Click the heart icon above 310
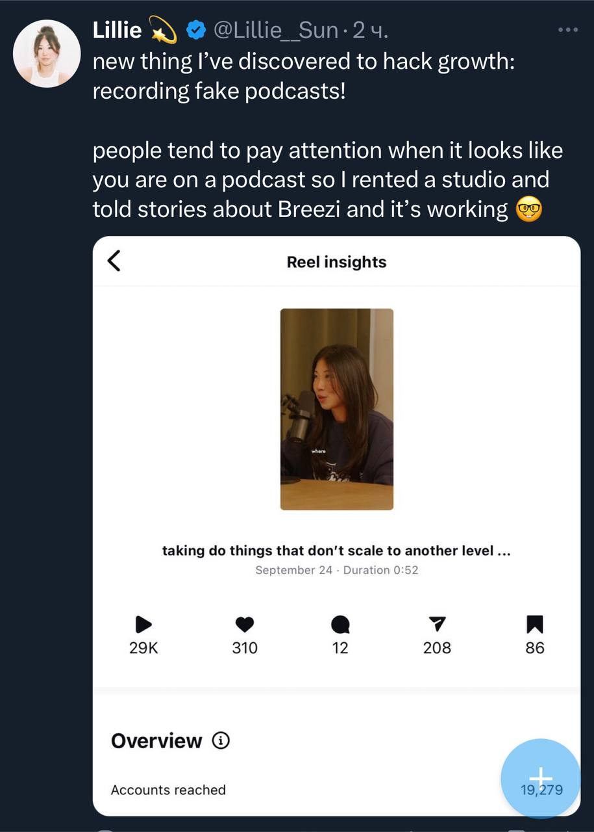594x832 pixels. 244,625
